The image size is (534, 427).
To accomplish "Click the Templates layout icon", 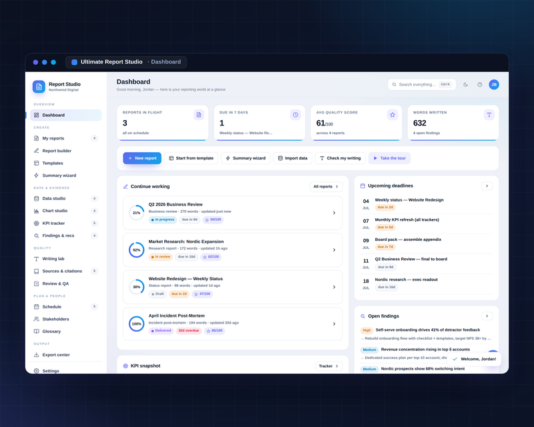I will [x=37, y=163].
